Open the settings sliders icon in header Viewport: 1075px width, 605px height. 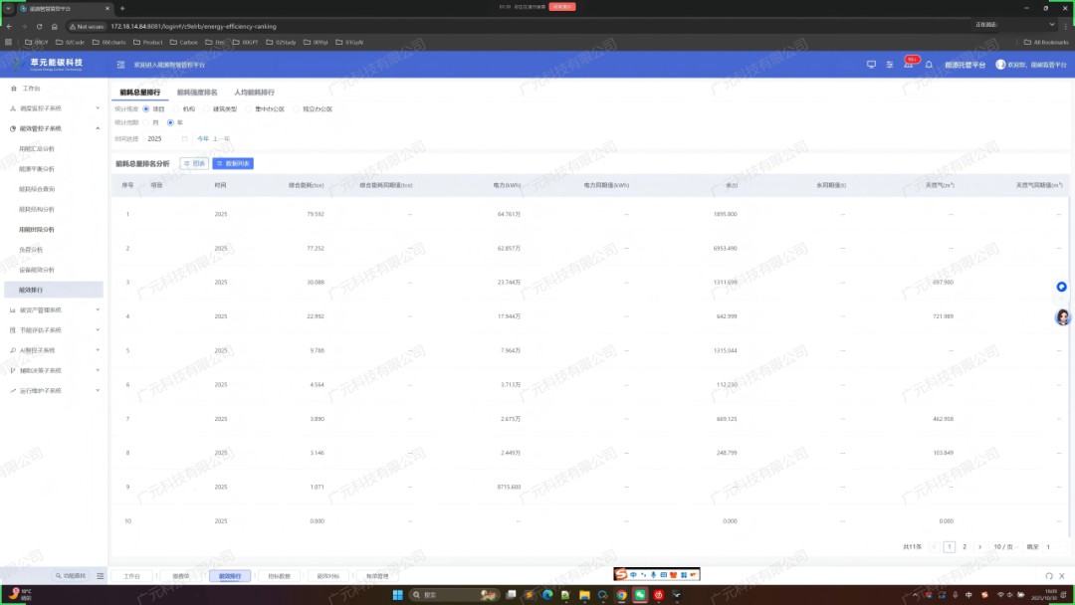point(889,65)
